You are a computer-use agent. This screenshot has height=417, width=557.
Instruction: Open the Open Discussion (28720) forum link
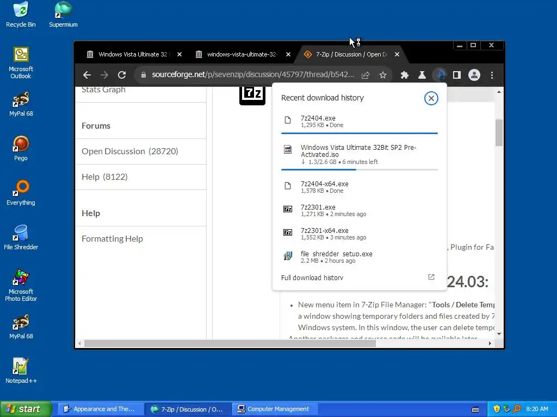(x=129, y=151)
